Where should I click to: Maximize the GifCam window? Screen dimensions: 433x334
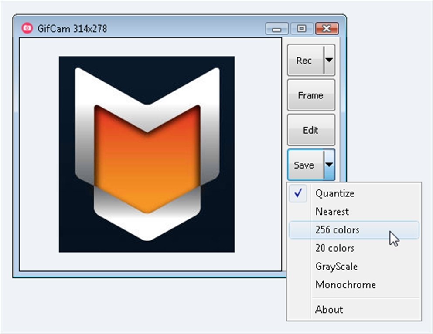coord(302,28)
